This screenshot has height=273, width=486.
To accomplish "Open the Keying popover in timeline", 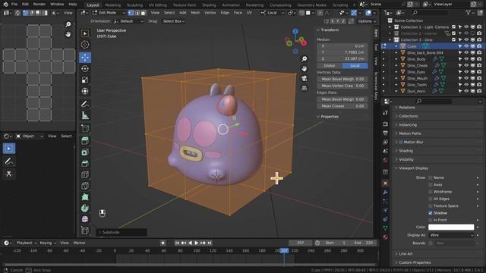I will point(47,243).
